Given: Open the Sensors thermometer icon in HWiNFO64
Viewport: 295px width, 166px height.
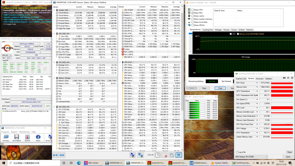Looking at the screenshot, I should 27,138.
